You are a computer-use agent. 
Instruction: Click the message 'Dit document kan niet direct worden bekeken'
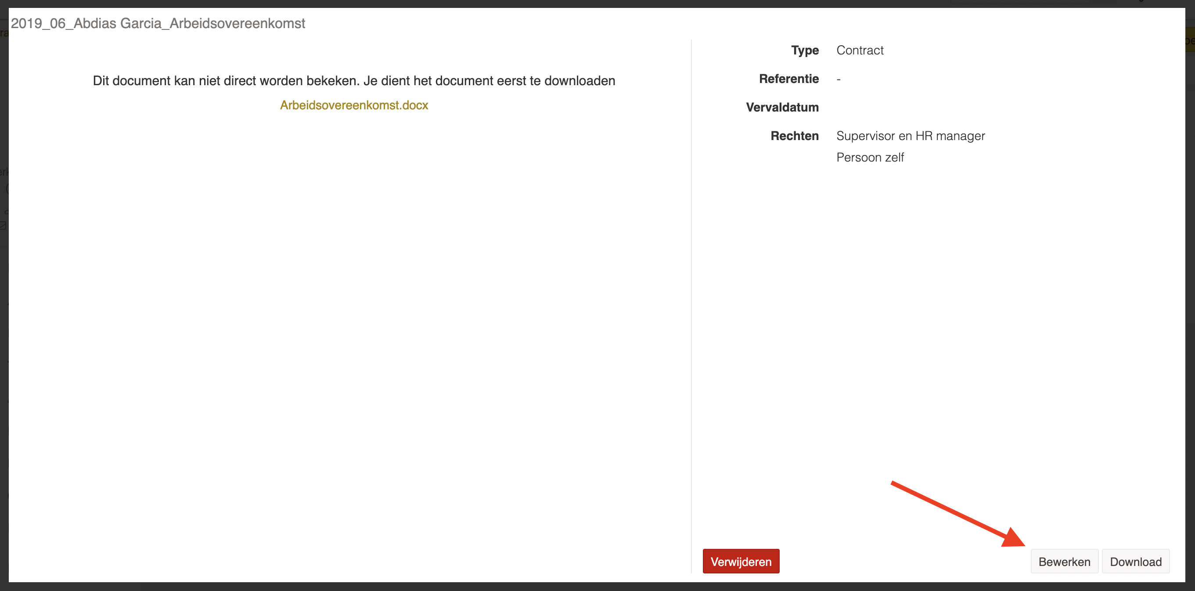click(x=226, y=81)
